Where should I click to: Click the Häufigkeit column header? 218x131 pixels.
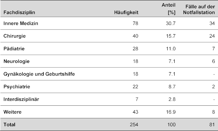(126, 13)
